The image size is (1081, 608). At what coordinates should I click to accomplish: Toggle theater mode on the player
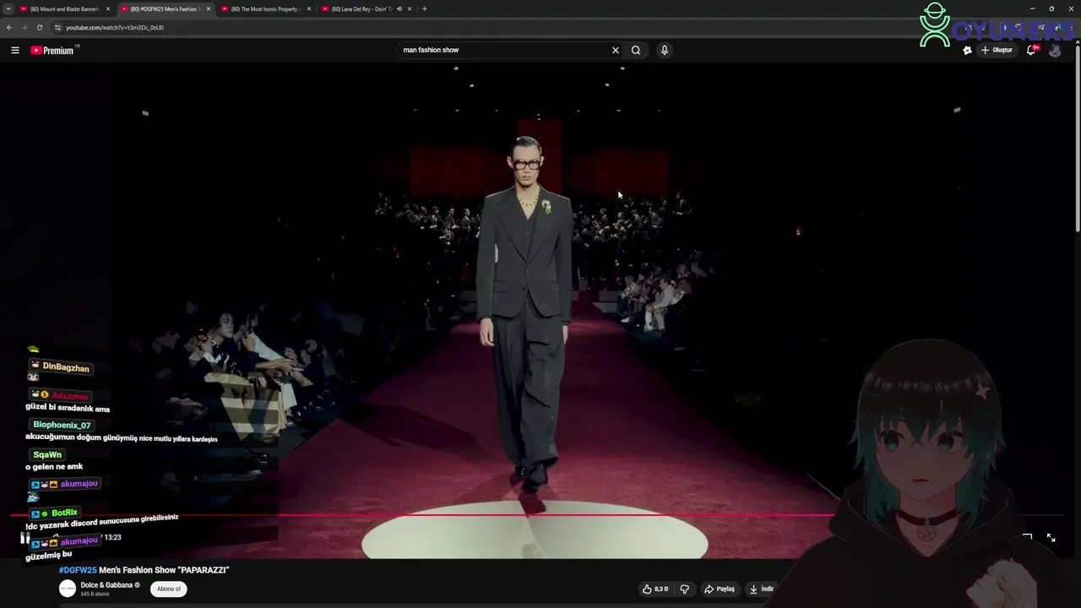1027,537
